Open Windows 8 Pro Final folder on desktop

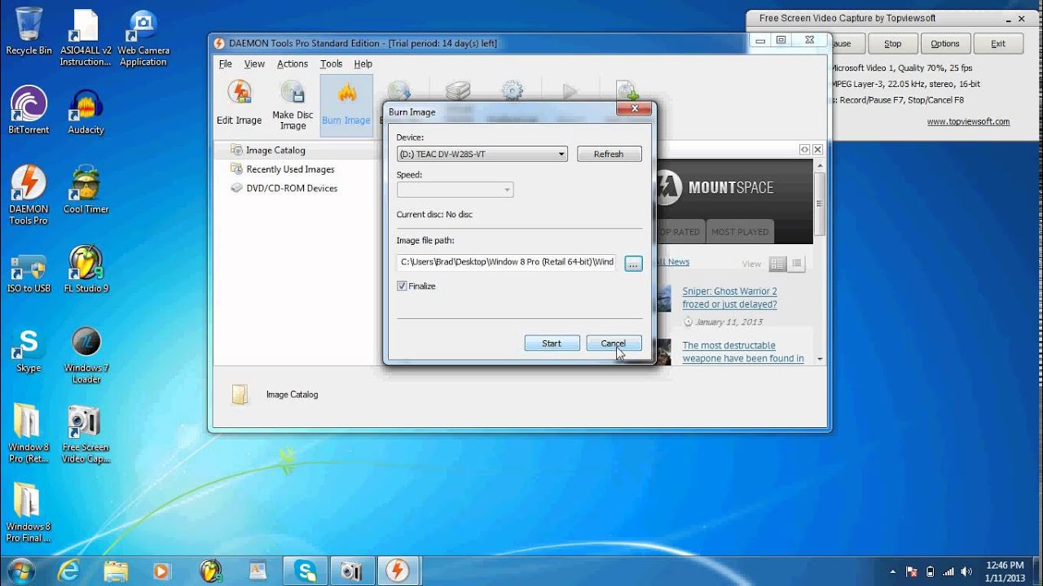pos(29,513)
